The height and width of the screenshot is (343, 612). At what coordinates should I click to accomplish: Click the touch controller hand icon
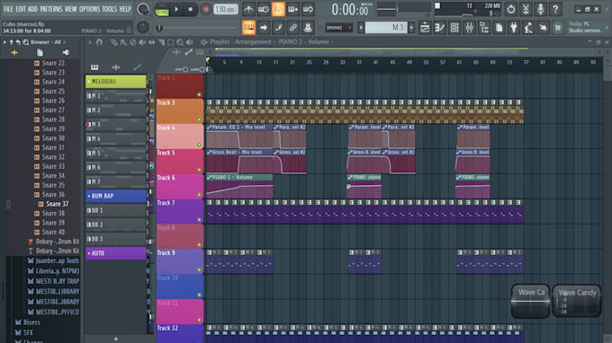(x=544, y=28)
